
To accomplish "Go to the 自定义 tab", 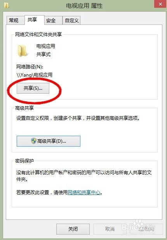I will tap(71, 20).
